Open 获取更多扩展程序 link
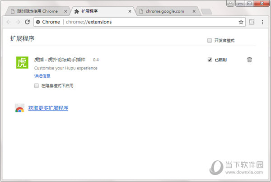 coord(48,108)
